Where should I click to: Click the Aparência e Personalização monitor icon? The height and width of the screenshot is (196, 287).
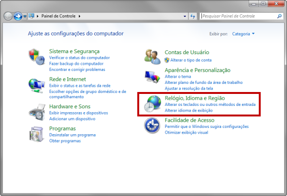[x=152, y=77]
